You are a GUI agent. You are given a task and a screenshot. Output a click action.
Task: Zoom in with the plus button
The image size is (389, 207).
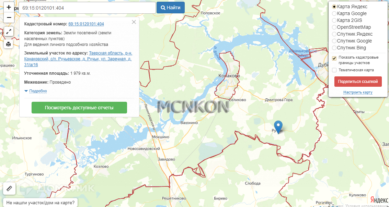[9, 7]
